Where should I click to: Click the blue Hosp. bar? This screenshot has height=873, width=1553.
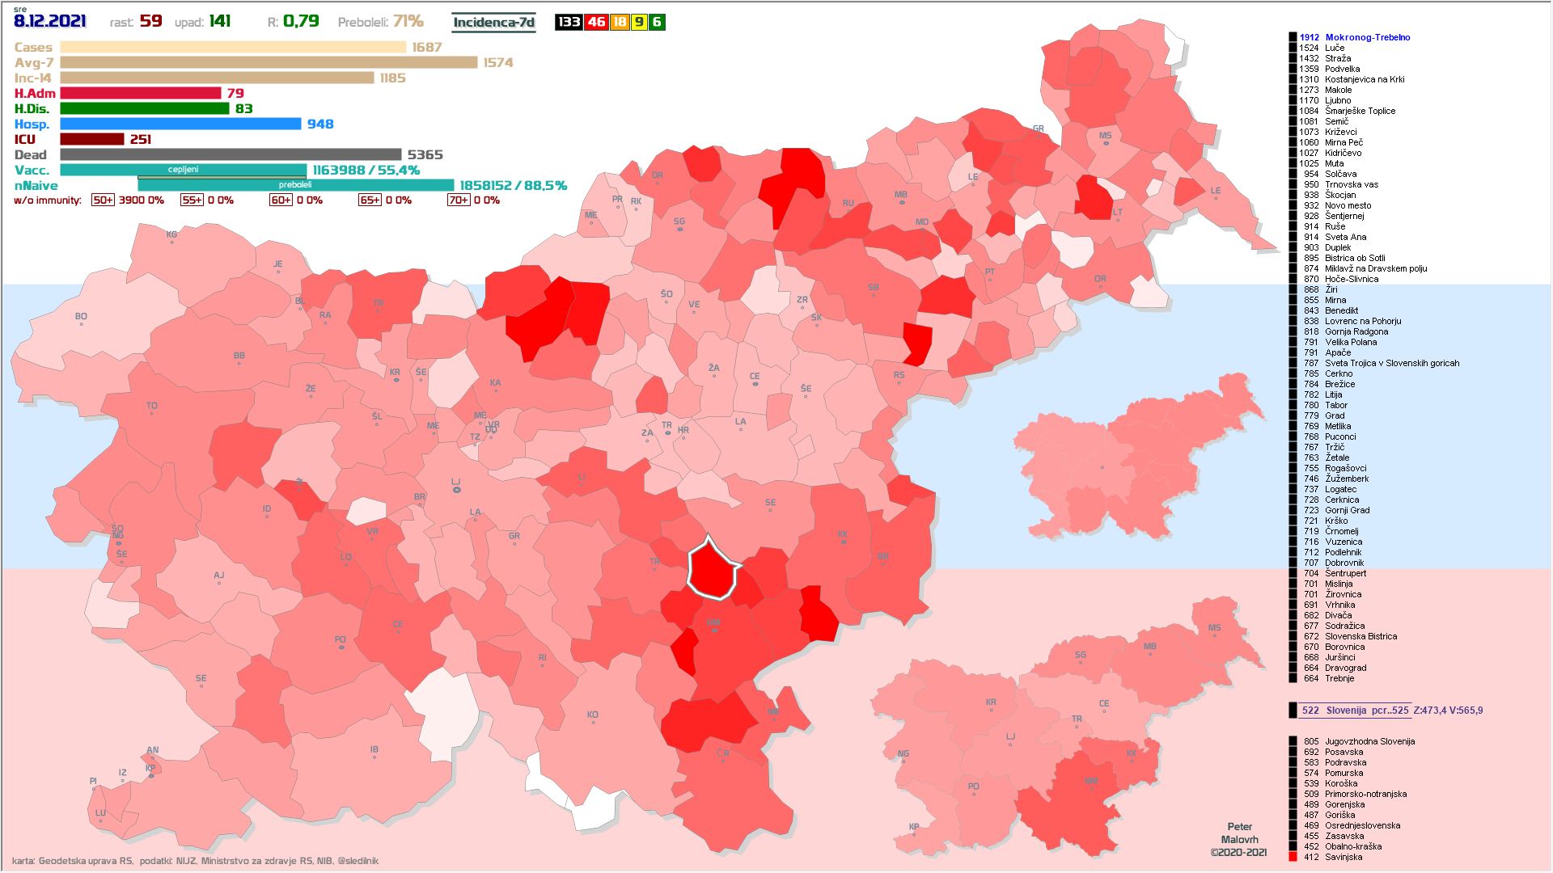coord(180,124)
